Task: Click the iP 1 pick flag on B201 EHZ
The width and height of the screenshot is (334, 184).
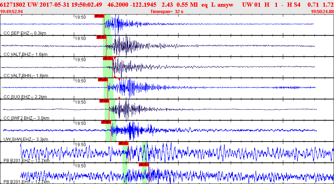Action: coord(123,143)
